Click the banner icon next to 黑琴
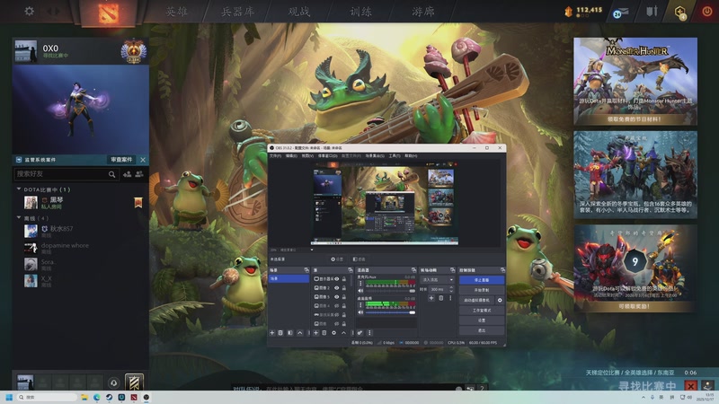 tap(138, 203)
